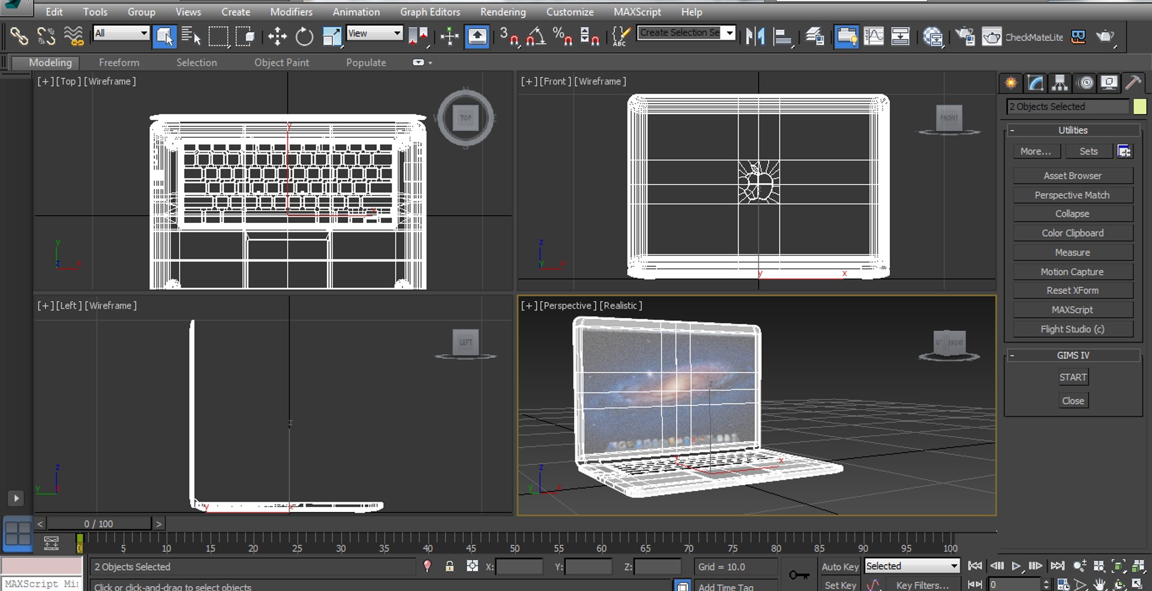The width and height of the screenshot is (1152, 591).
Task: Click the Play Animation button
Action: (x=1016, y=565)
